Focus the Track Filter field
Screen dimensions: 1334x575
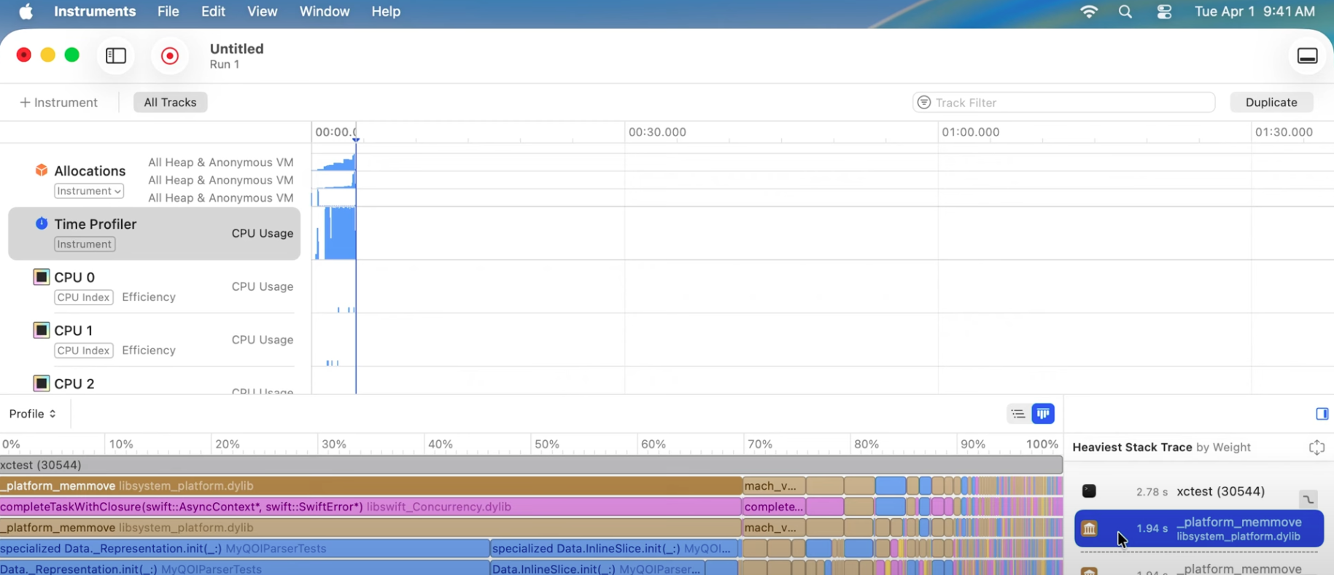(1063, 103)
